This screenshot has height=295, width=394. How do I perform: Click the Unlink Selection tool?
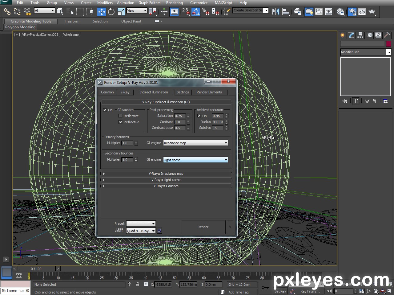[x=17, y=12]
